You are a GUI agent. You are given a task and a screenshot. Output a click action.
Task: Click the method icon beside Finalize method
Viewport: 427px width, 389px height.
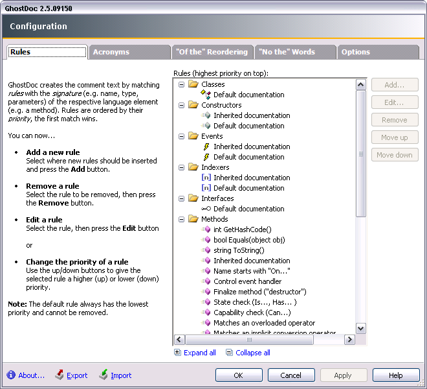tap(206, 292)
